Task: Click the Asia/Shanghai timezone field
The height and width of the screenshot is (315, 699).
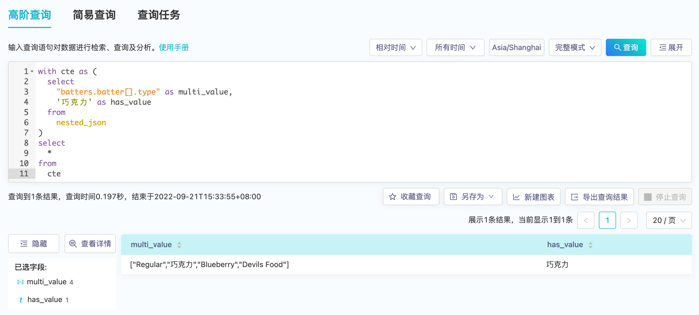Action: point(516,47)
